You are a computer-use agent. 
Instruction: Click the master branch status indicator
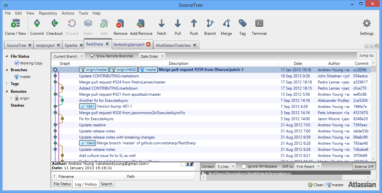(335, 185)
